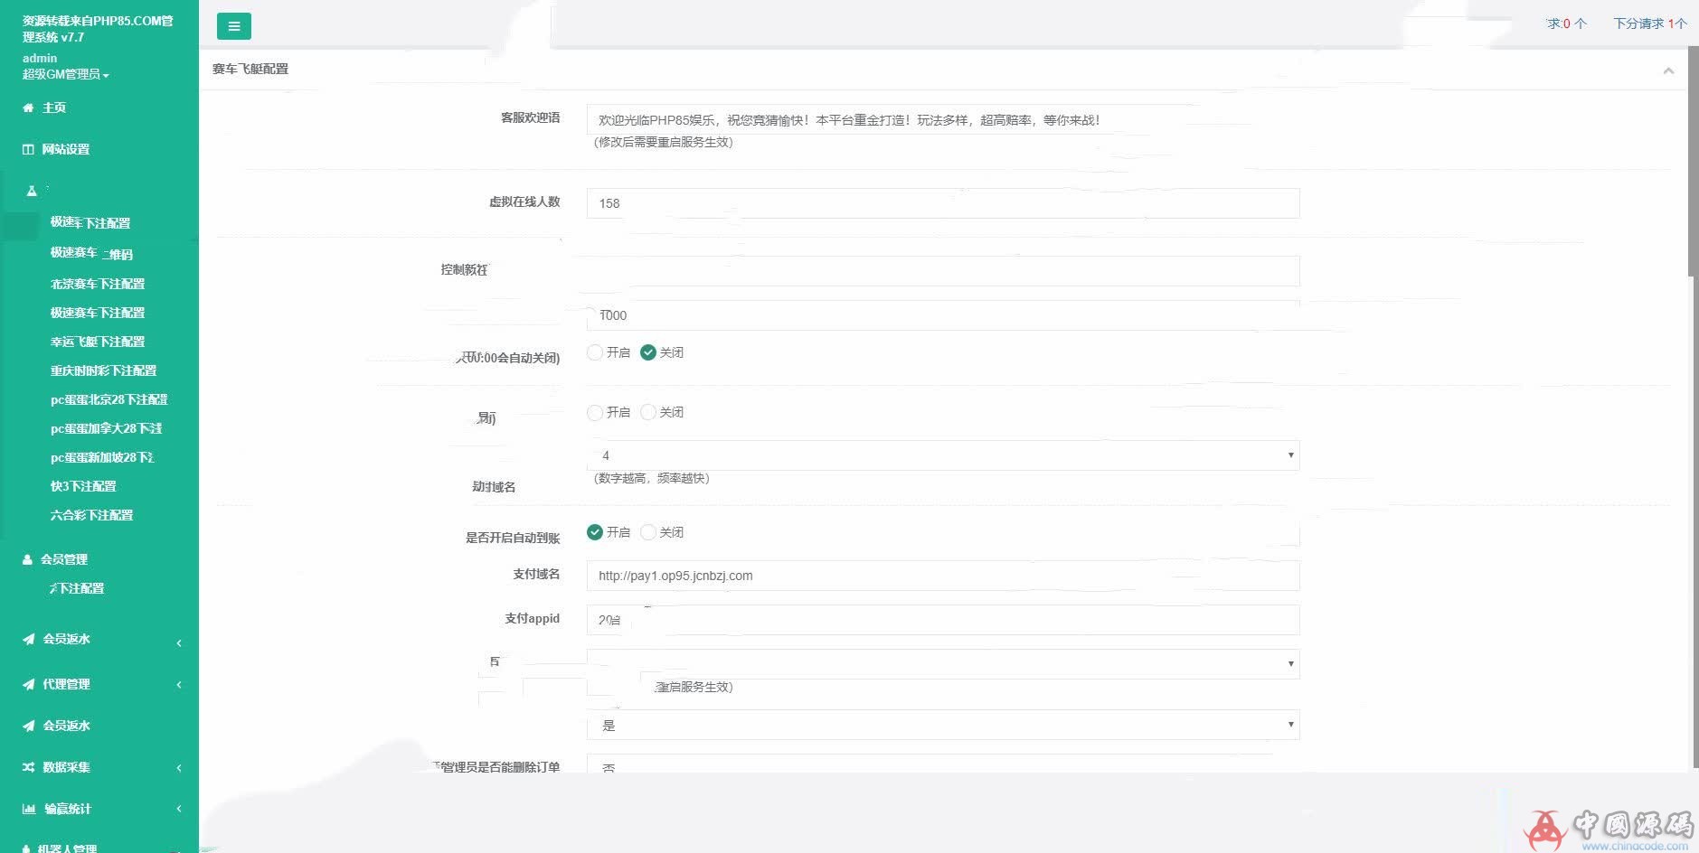Image resolution: width=1699 pixels, height=853 pixels.
Task: Open the 否 dropdown for 管理员是否能删除订单
Action: (x=943, y=764)
